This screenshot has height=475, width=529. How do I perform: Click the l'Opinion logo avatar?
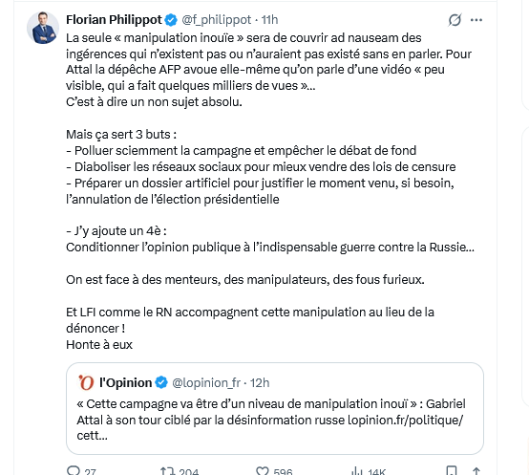pyautogui.click(x=86, y=382)
